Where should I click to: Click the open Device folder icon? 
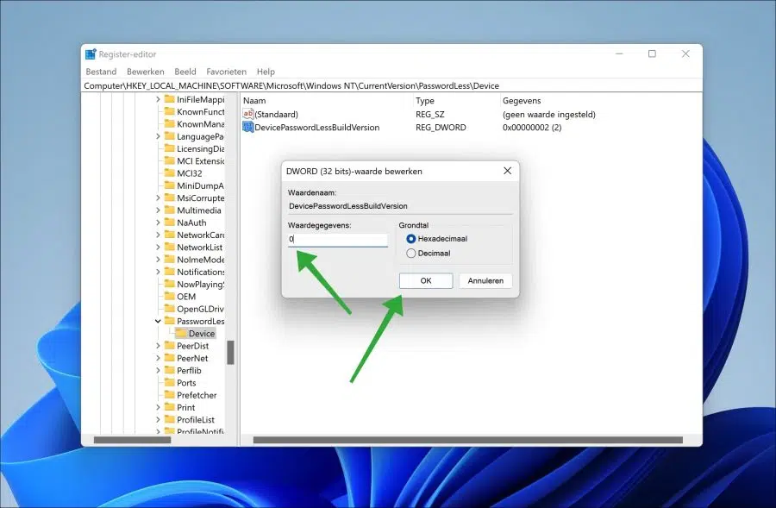coord(181,333)
